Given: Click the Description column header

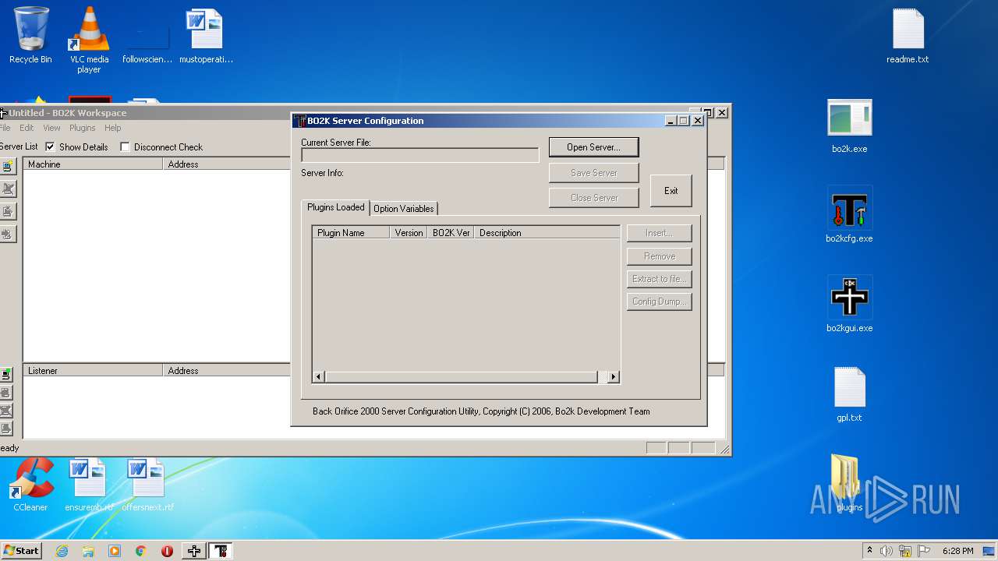Looking at the screenshot, I should point(547,232).
